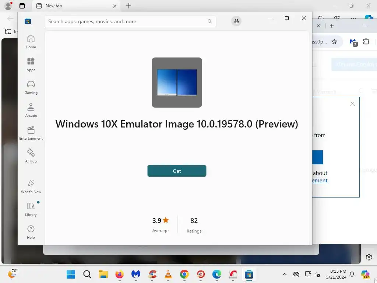Open Library in Store sidebar

[31, 209]
